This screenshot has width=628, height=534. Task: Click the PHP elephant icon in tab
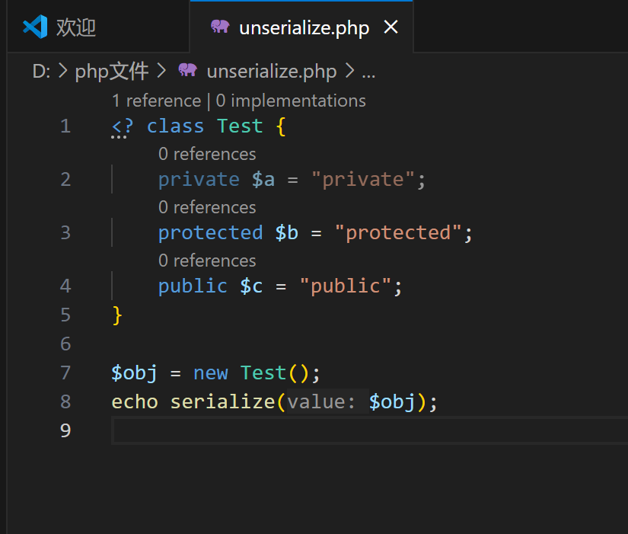click(220, 27)
